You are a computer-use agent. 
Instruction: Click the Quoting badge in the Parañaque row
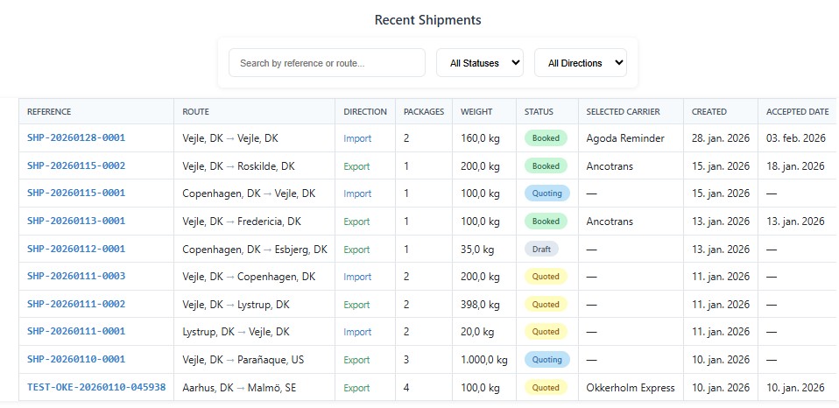click(546, 359)
